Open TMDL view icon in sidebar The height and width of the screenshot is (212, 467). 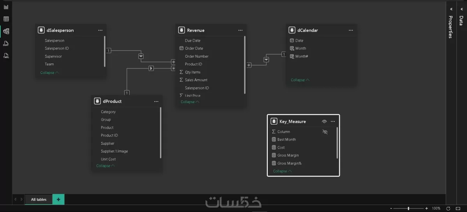pos(6,56)
